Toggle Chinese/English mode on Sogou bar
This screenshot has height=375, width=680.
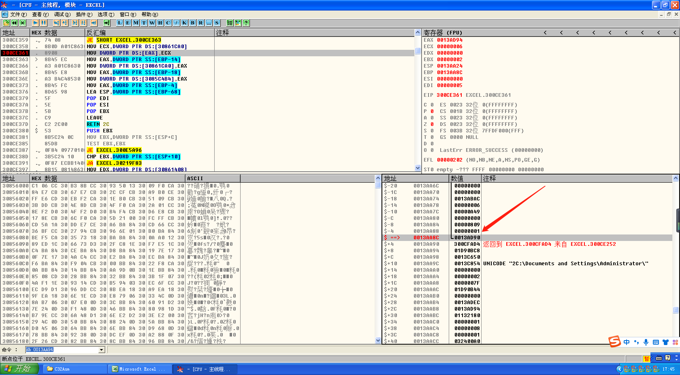click(627, 342)
